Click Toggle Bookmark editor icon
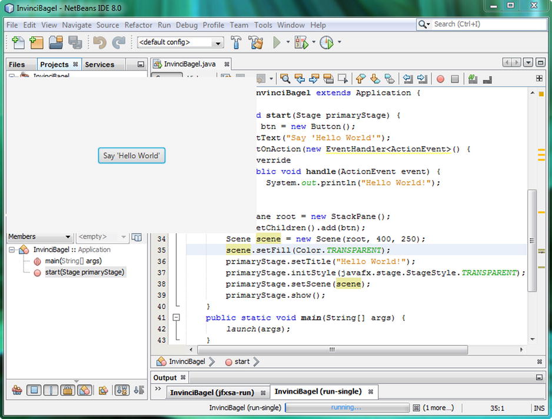 pyautogui.click(x=390, y=79)
